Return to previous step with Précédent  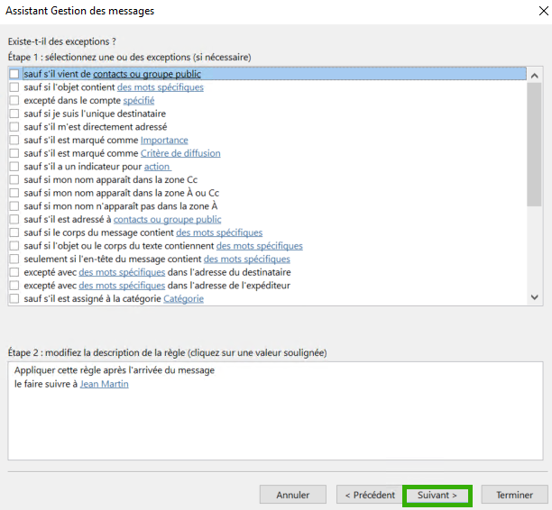point(370,496)
